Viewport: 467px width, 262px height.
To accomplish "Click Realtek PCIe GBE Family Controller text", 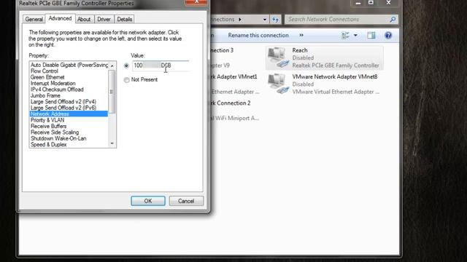I will (336, 65).
